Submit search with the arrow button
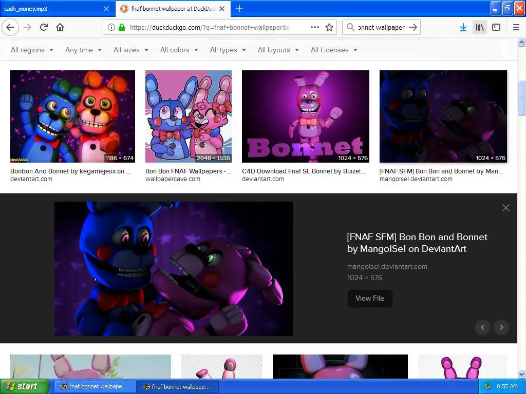This screenshot has height=394, width=526. [x=413, y=28]
